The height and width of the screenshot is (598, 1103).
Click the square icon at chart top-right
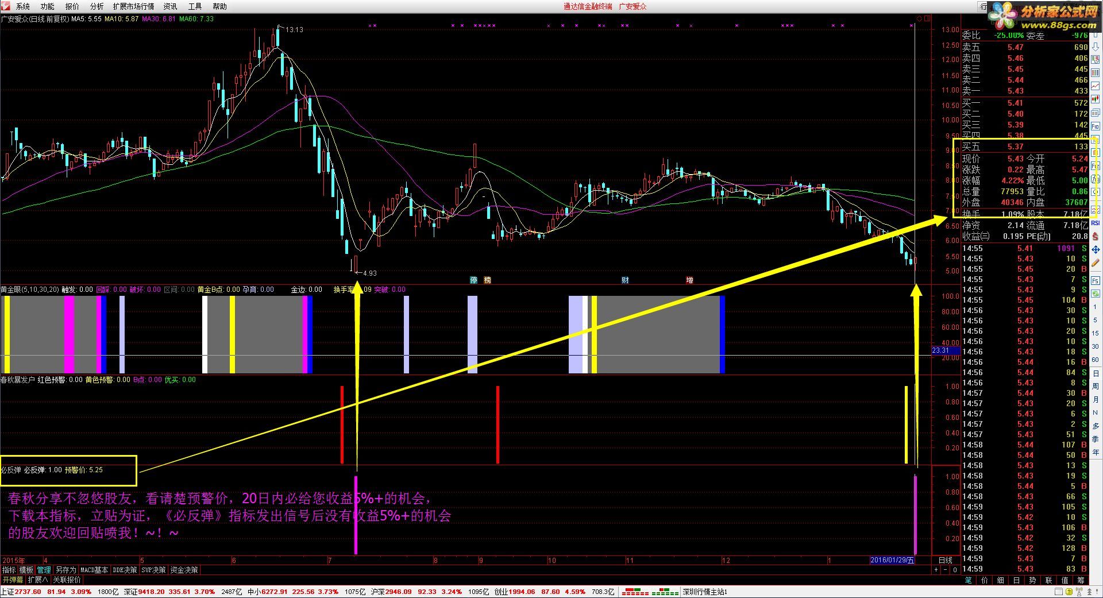(927, 19)
